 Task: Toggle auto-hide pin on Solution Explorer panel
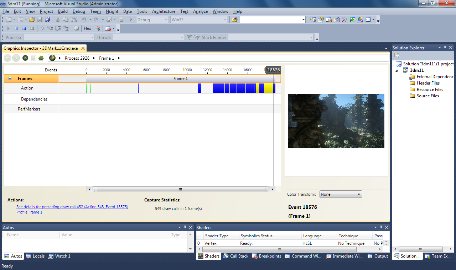point(445,48)
